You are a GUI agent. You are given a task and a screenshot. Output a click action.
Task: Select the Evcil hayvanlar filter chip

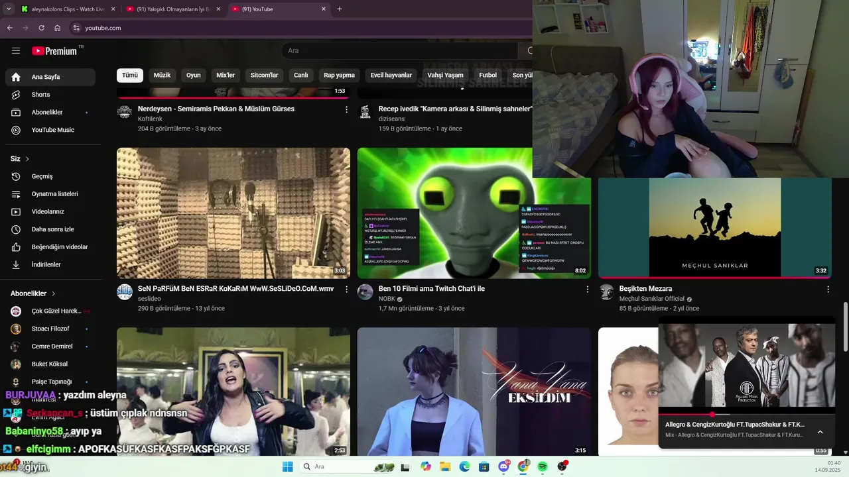391,75
